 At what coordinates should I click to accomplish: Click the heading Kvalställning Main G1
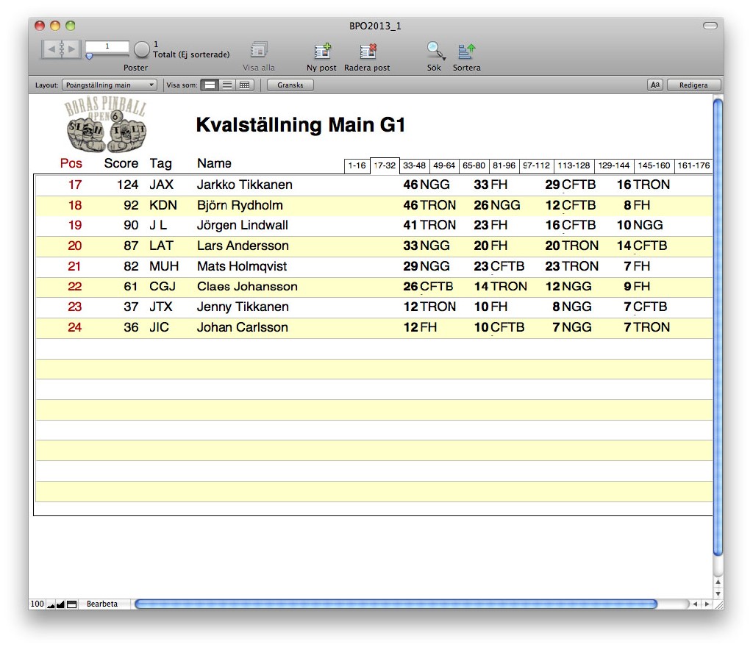(x=301, y=125)
